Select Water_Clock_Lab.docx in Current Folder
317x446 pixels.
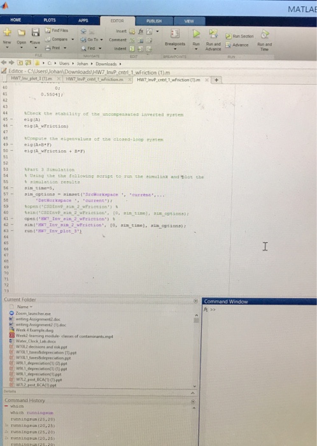point(36,341)
